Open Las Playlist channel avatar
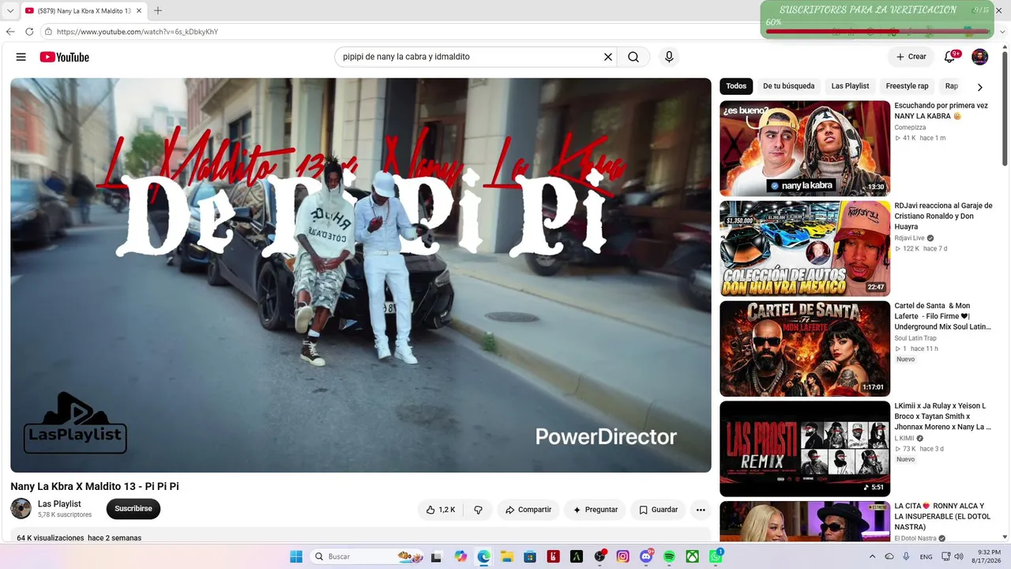The width and height of the screenshot is (1011, 569). pyautogui.click(x=21, y=509)
